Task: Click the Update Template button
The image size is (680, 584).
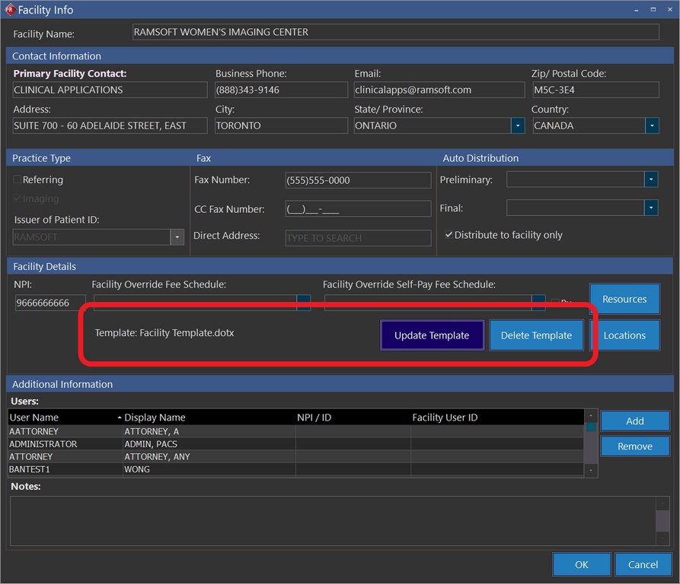Action: point(432,335)
